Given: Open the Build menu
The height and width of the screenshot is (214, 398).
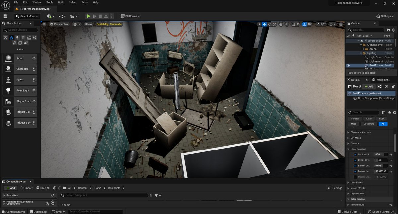Looking at the screenshot, I should pos(61,2).
